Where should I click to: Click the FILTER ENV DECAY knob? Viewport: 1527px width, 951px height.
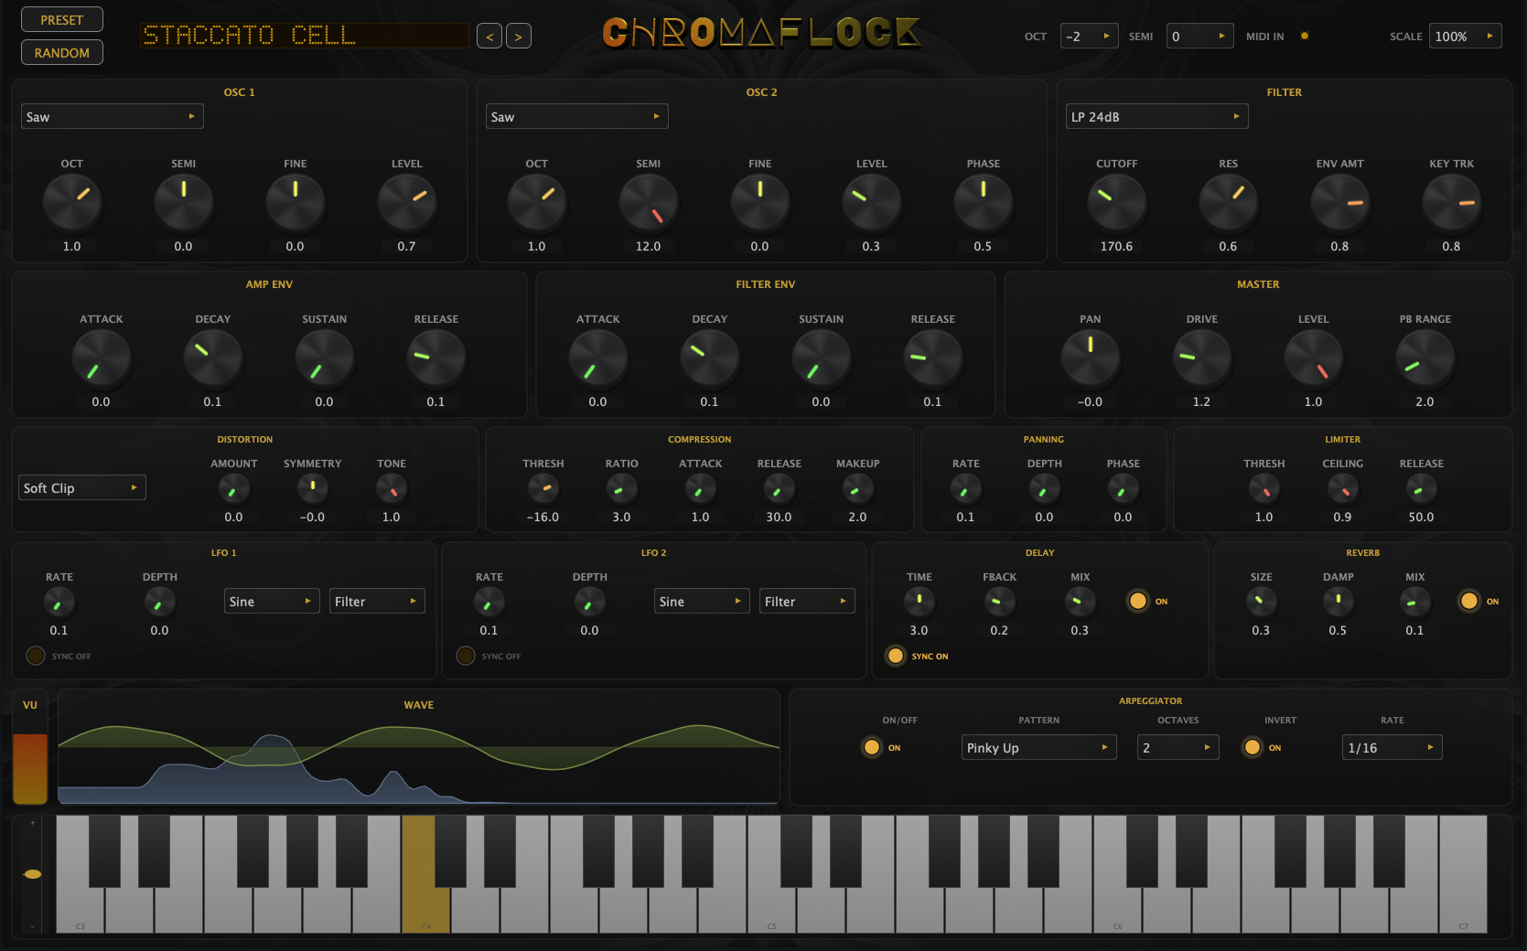(710, 358)
